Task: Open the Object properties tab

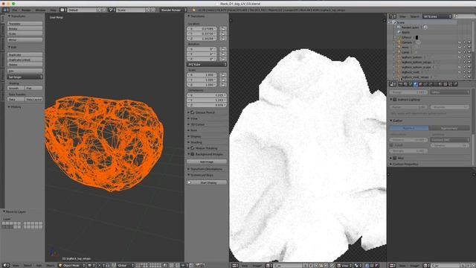Action: pyautogui.click(x=421, y=84)
